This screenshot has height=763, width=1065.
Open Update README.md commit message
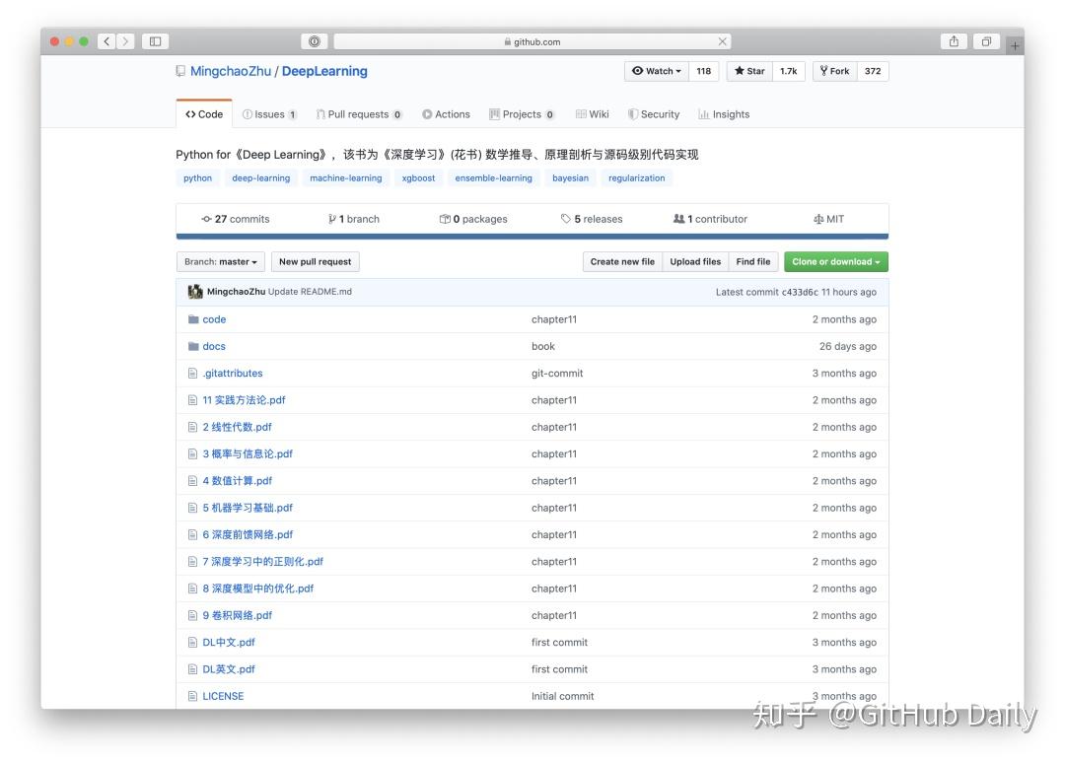[x=310, y=292]
